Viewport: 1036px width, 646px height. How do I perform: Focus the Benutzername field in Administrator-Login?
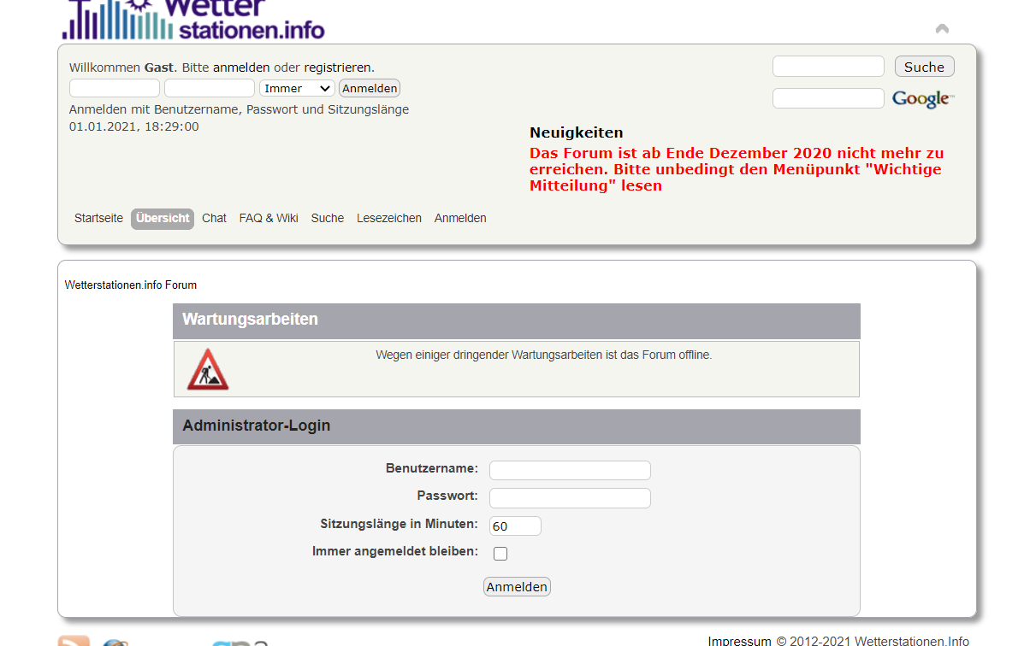[x=570, y=470]
